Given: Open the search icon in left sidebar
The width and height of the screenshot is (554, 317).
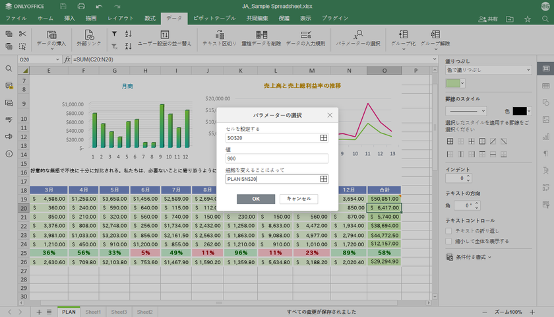Looking at the screenshot, I should point(9,69).
